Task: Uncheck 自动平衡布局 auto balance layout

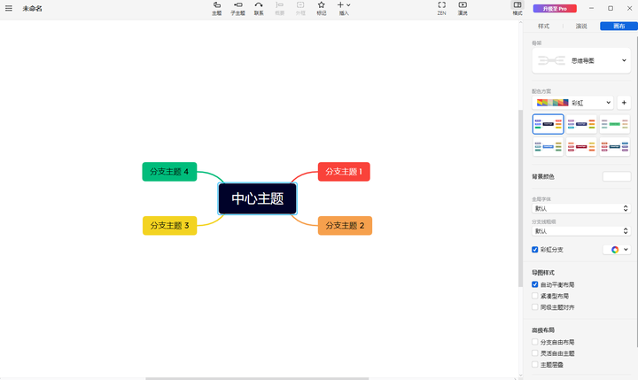Action: [x=534, y=284]
